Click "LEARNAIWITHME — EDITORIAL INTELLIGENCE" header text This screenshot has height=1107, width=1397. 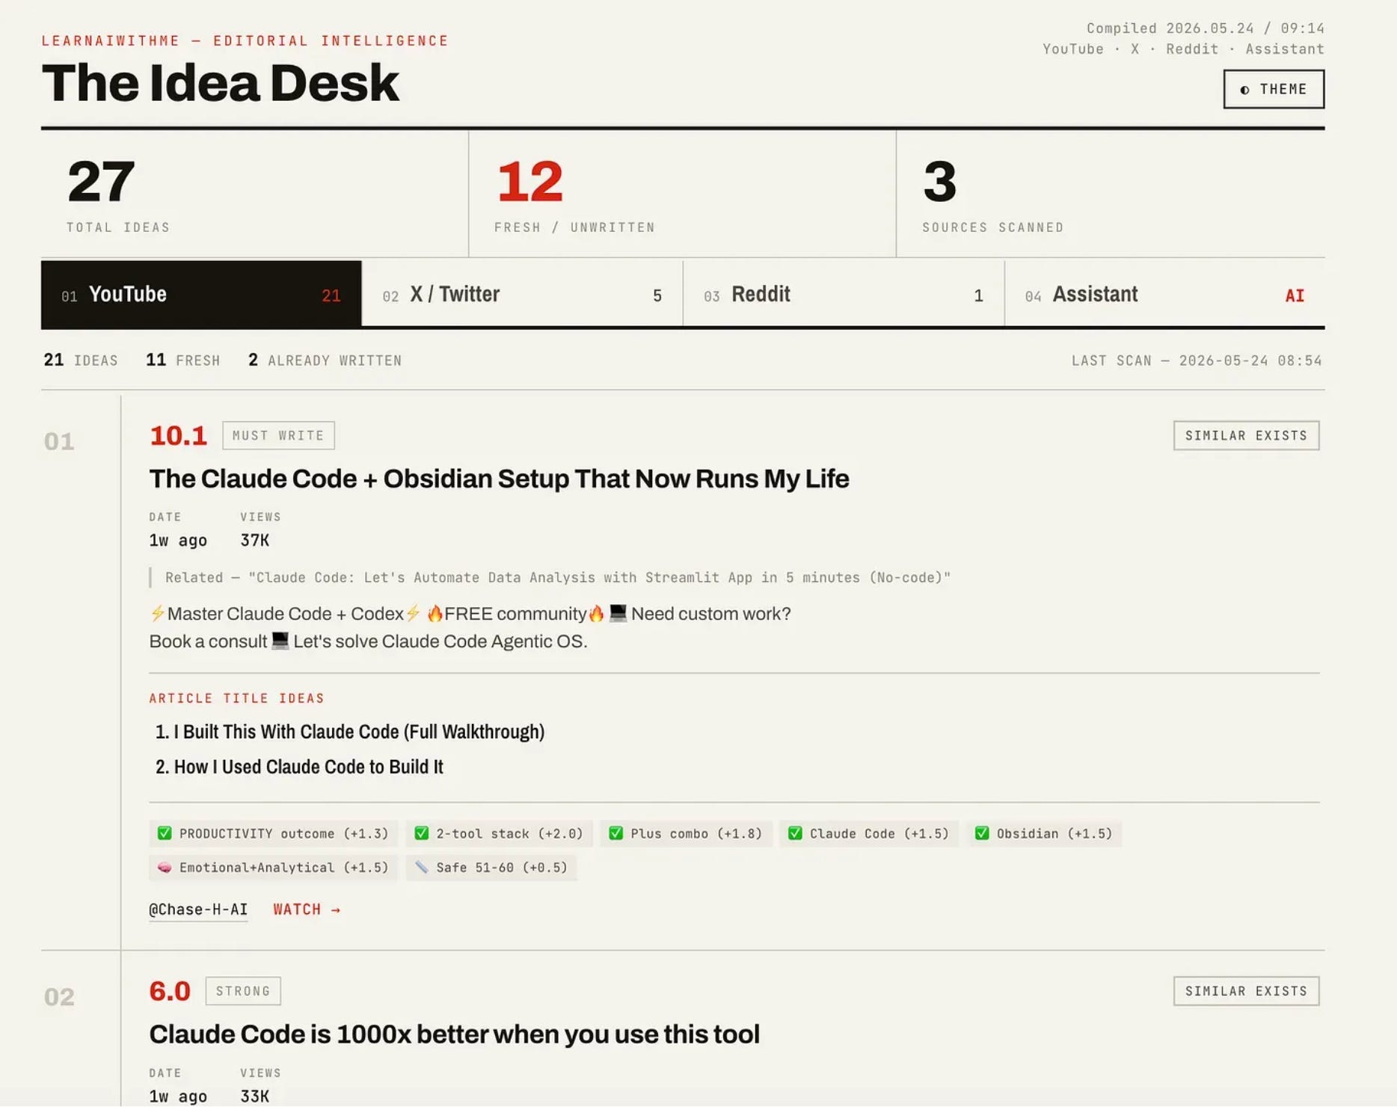tap(245, 40)
